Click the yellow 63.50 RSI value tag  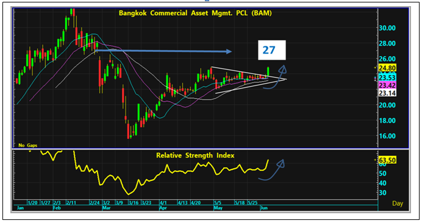click(x=387, y=160)
